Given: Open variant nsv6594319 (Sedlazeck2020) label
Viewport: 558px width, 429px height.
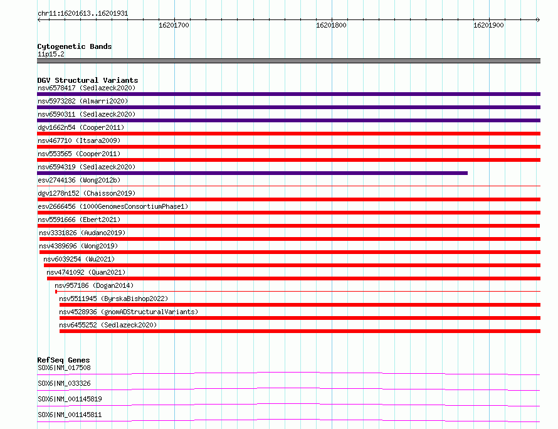Looking at the screenshot, I should click(87, 167).
